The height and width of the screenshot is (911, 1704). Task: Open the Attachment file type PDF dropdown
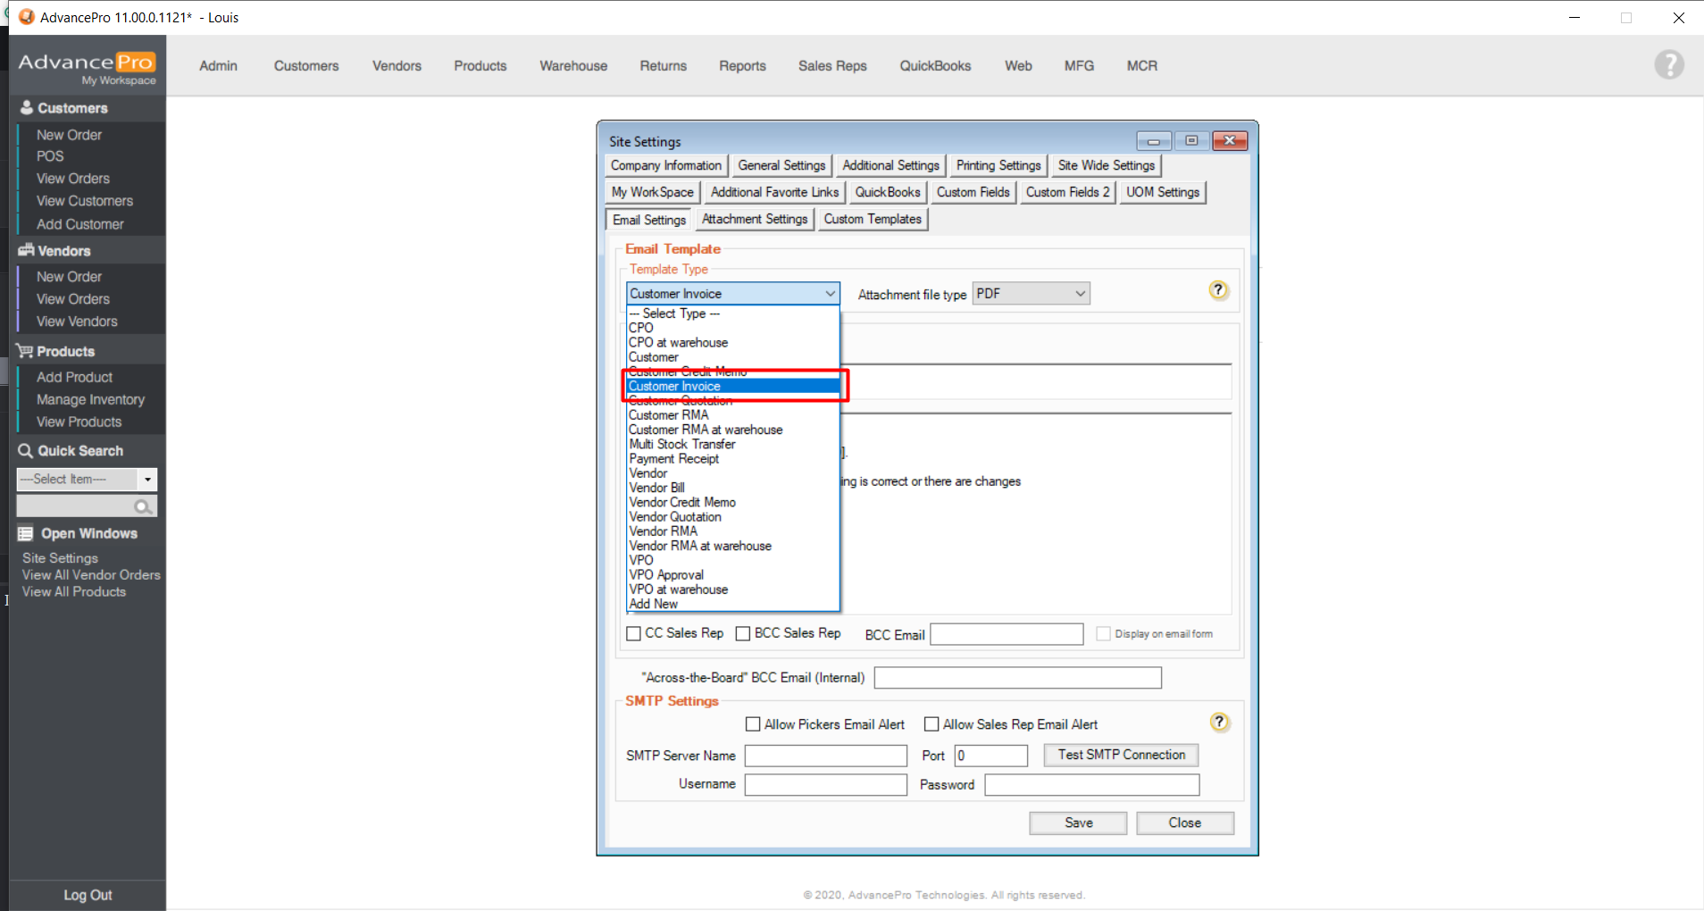(x=1031, y=294)
